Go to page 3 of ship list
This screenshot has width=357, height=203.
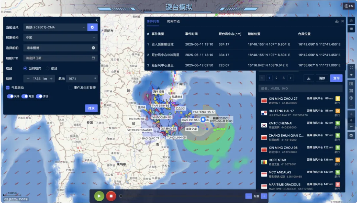pyautogui.click(x=284, y=78)
